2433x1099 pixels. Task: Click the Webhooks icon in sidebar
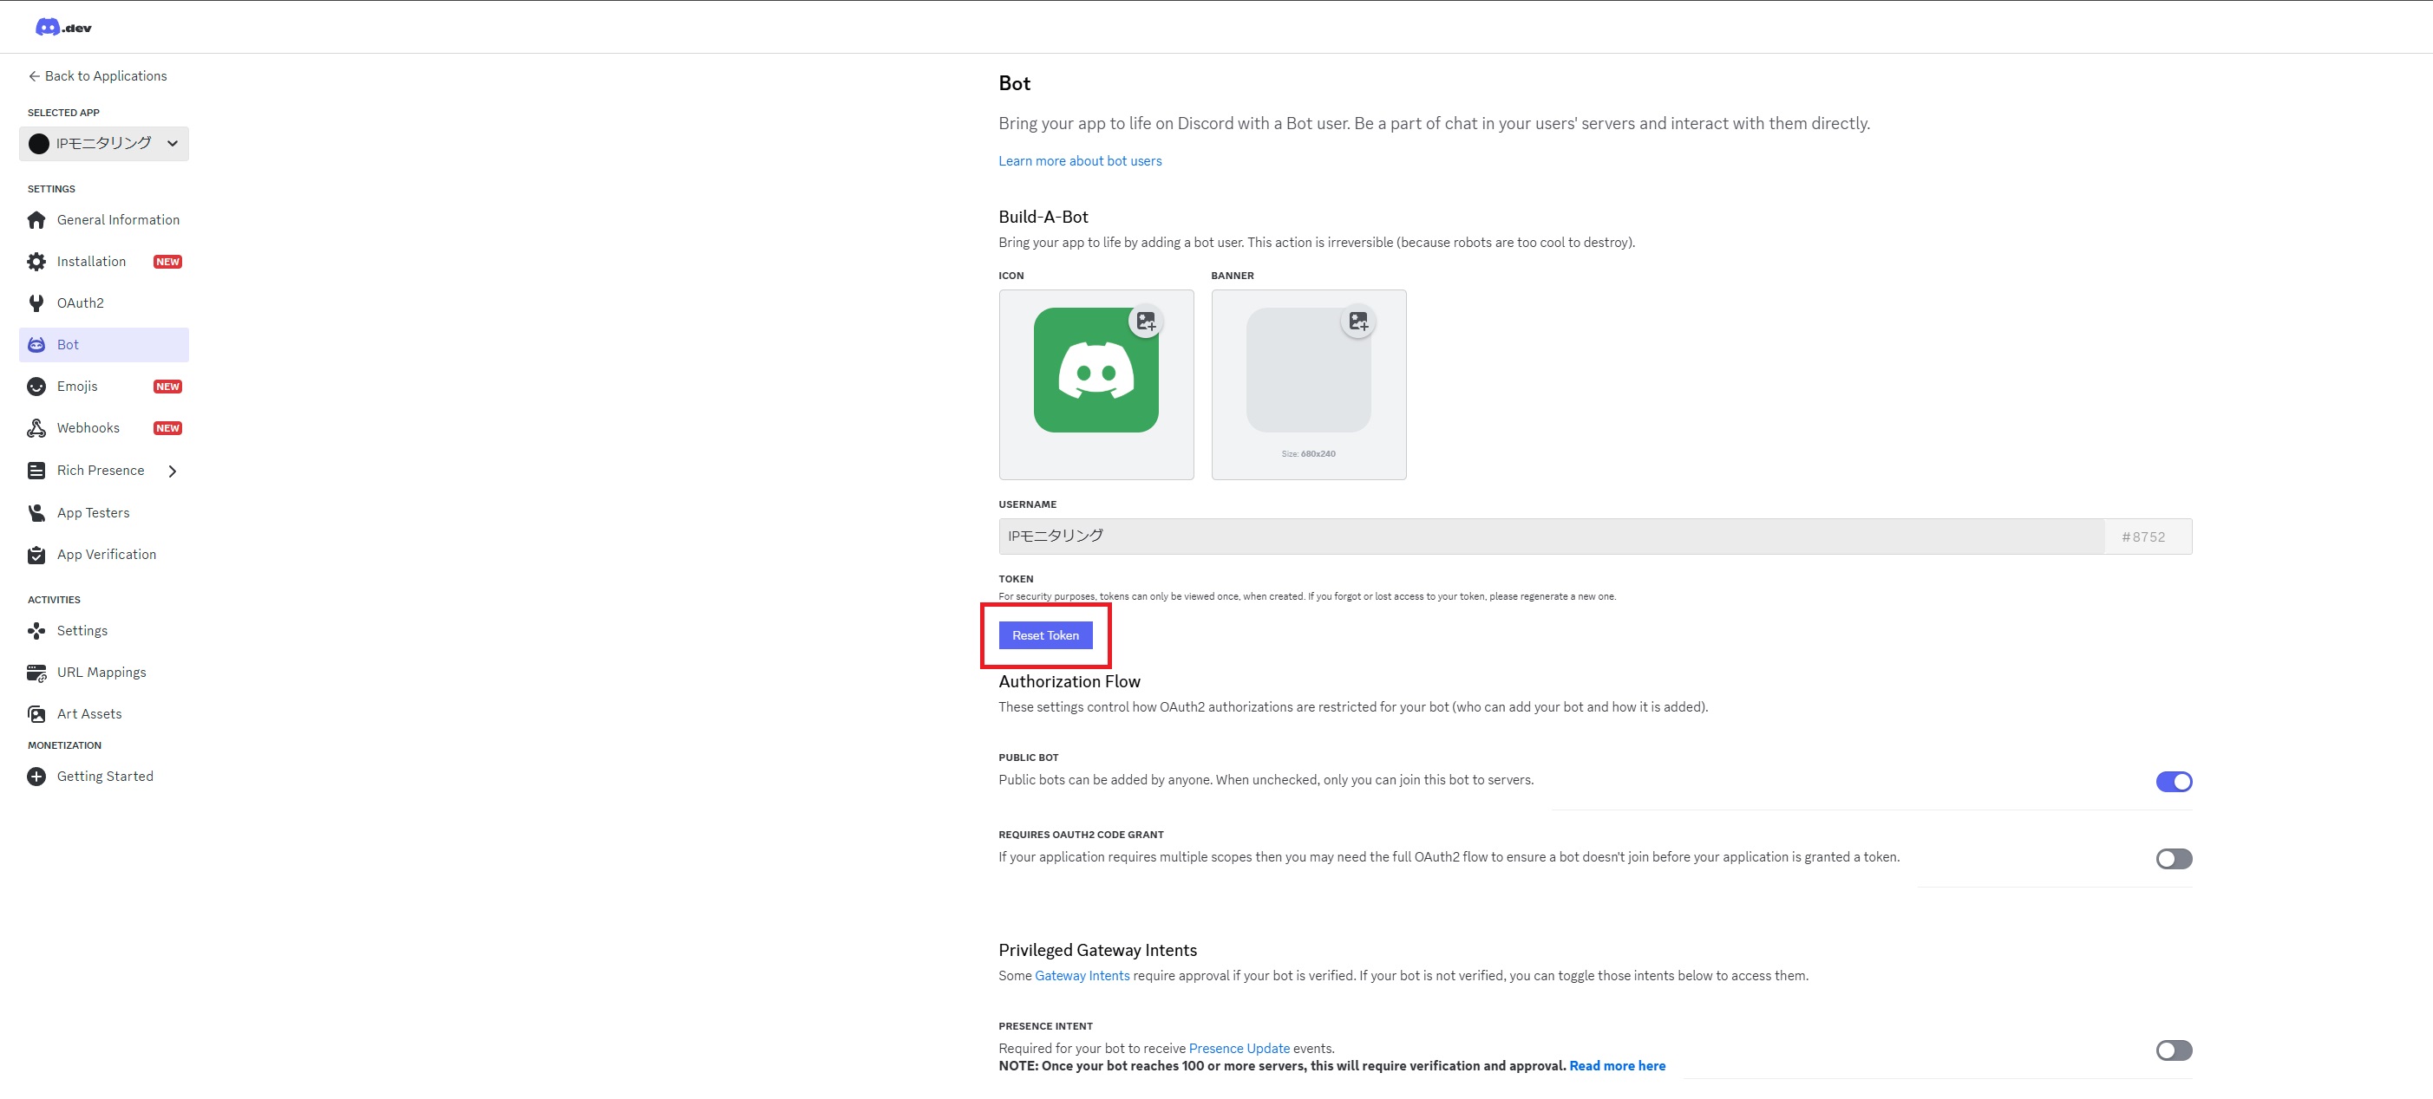pyautogui.click(x=36, y=427)
